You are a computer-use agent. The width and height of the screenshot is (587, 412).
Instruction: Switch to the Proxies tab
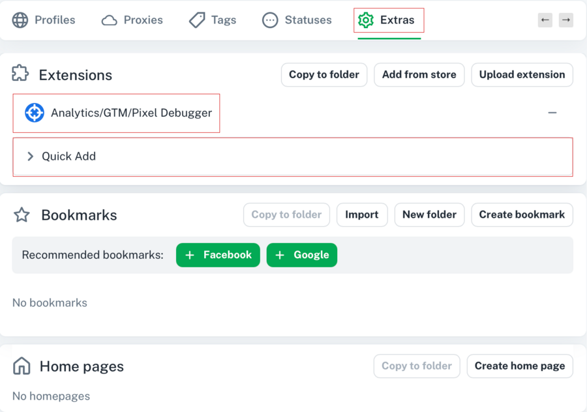[132, 20]
